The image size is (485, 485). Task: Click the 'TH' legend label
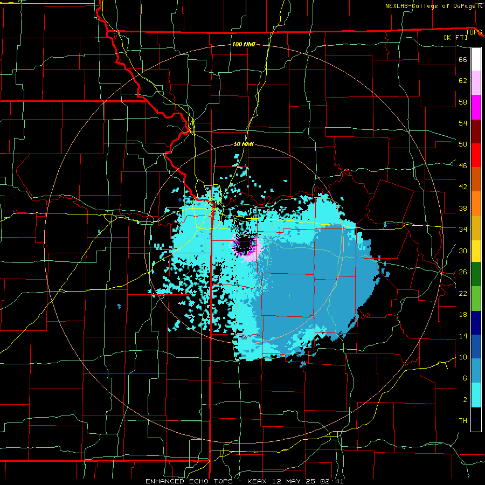pyautogui.click(x=463, y=421)
